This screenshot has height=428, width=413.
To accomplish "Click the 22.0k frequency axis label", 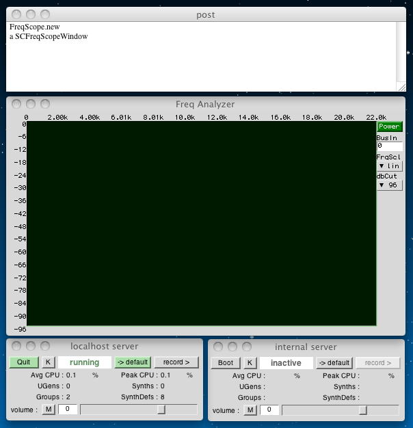I will [376, 118].
